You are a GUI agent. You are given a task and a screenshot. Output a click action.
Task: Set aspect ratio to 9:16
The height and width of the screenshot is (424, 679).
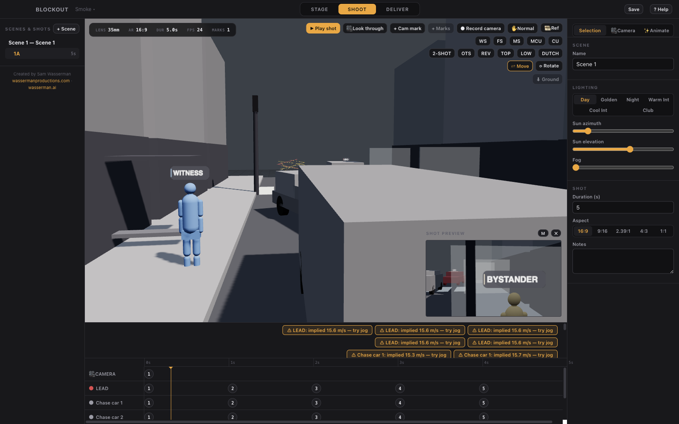[x=602, y=231]
